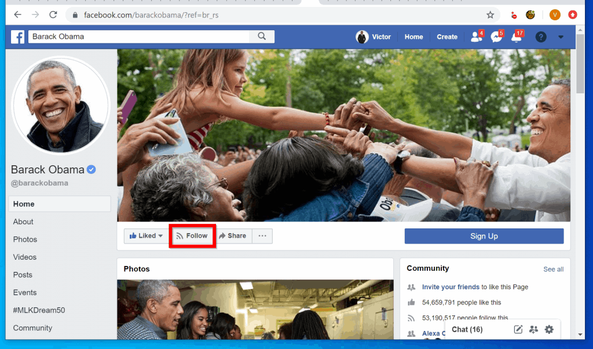The image size is (593, 349).
Task: Click the page scrollbar down arrow
Action: point(580,335)
